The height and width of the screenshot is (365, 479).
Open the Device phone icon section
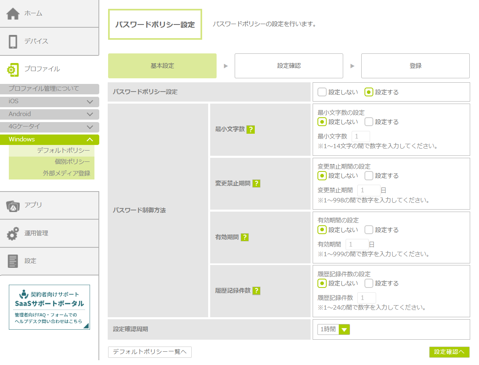(x=13, y=41)
